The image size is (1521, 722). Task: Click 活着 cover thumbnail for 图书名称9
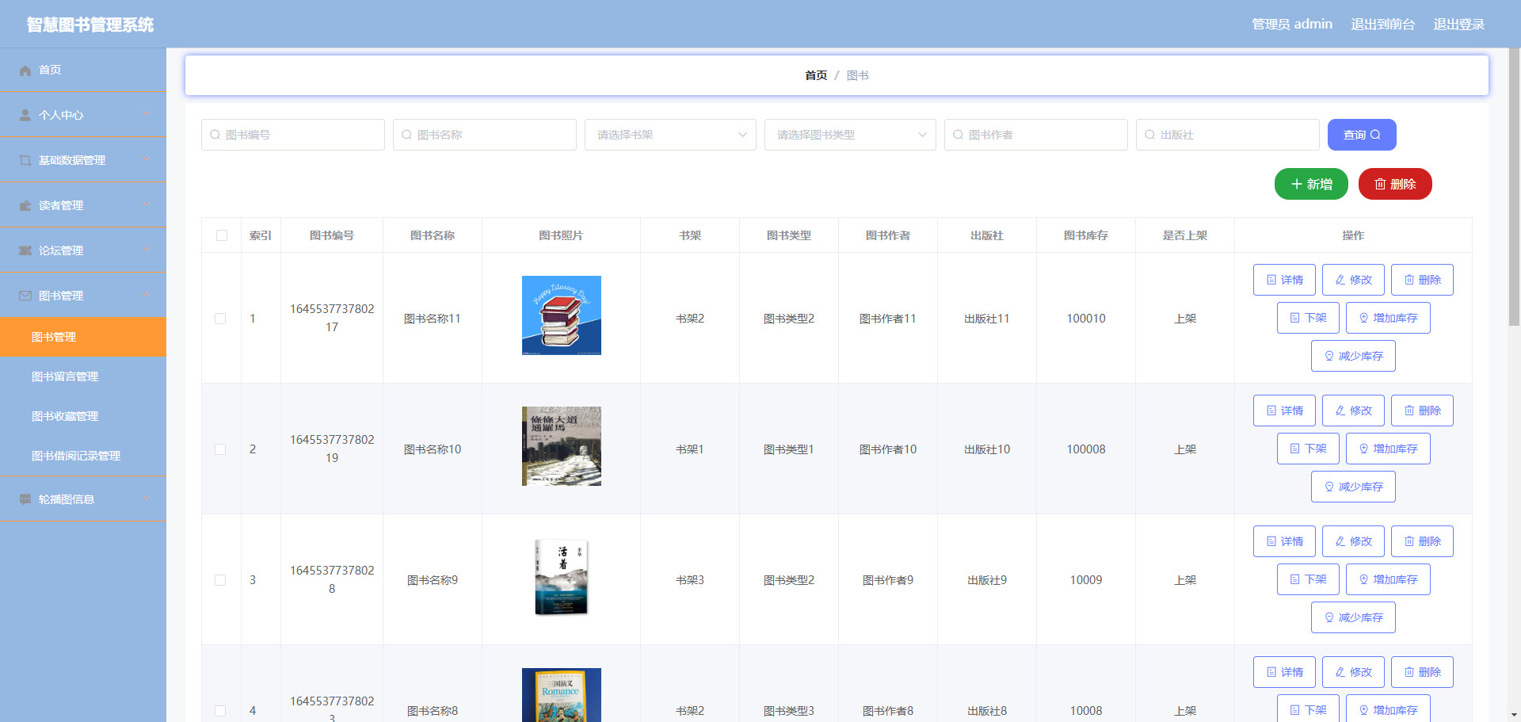tap(562, 577)
